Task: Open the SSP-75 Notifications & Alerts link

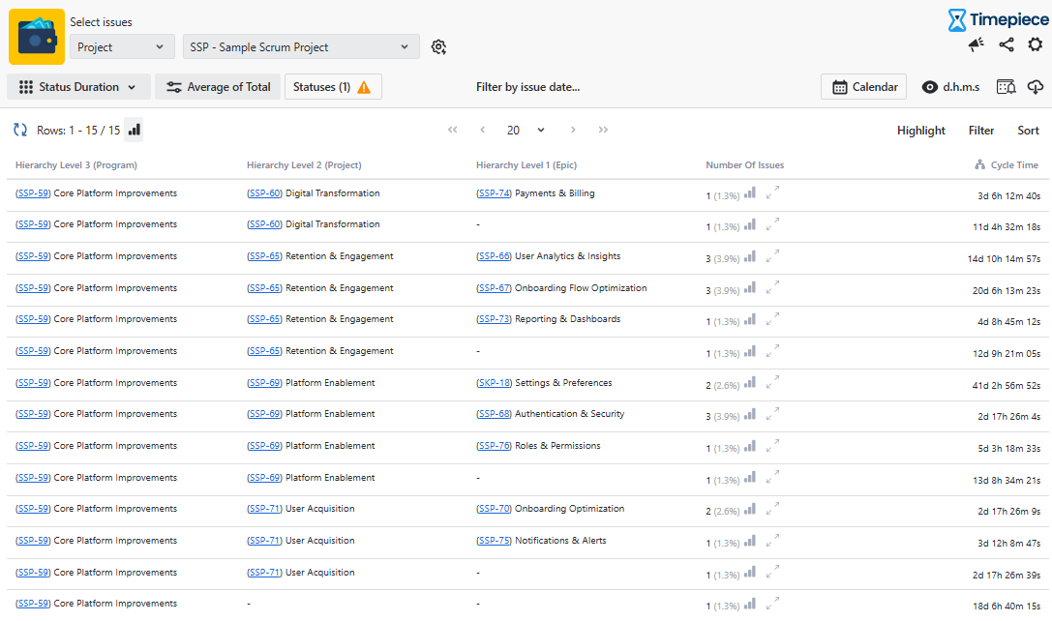Action: tap(494, 541)
